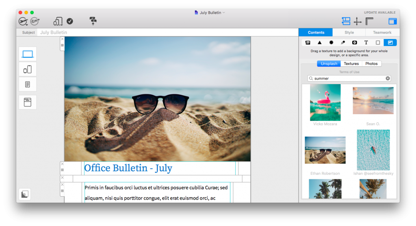The height and width of the screenshot is (226, 416).
Task: Select the Textures source segment
Action: point(351,64)
